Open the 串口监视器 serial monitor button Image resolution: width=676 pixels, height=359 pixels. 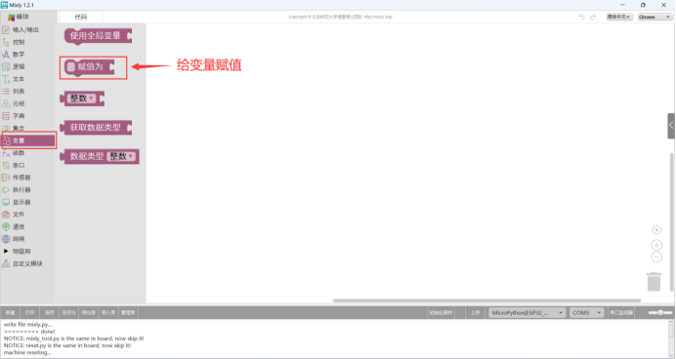click(621, 313)
